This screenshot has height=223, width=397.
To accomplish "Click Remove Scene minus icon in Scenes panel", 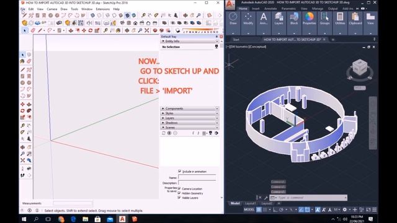I will [x=175, y=133].
